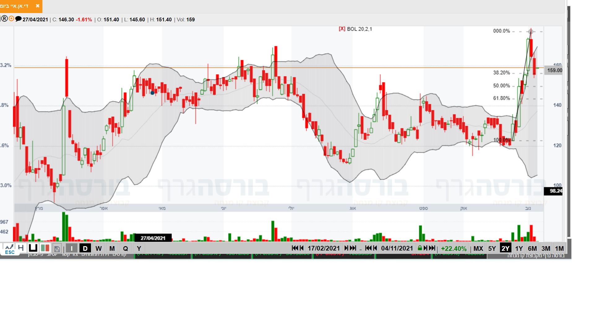Choose the monthly M interval
The height and width of the screenshot is (334, 594).
tap(112, 248)
